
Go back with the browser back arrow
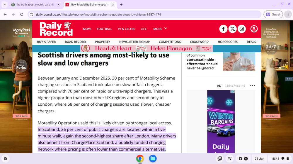click(x=5, y=14)
